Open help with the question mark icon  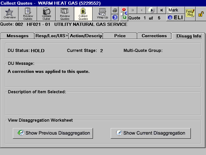point(115,17)
